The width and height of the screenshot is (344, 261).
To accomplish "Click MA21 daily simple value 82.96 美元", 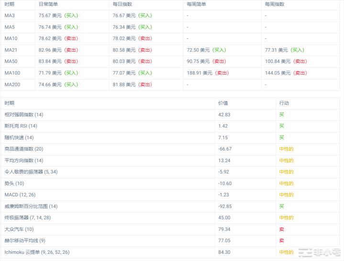I will pos(50,50).
